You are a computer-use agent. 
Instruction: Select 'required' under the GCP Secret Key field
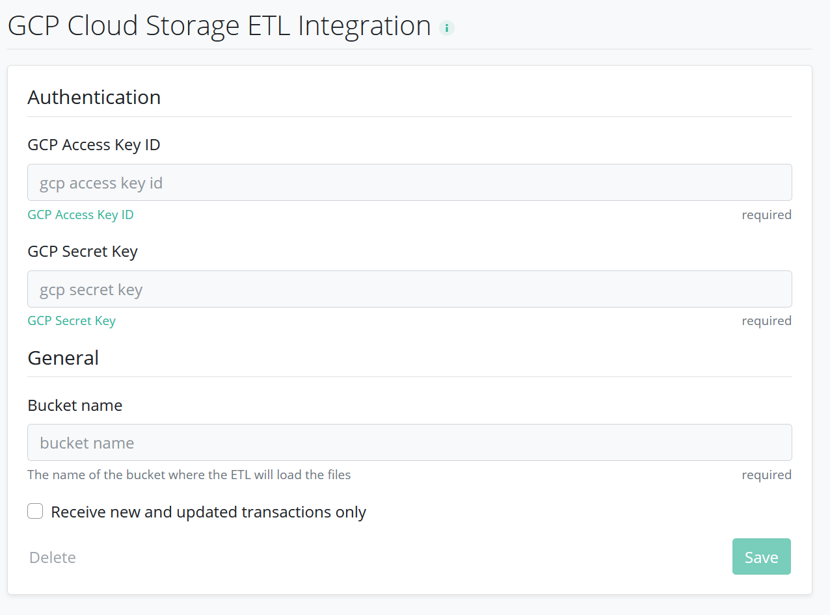[767, 321]
